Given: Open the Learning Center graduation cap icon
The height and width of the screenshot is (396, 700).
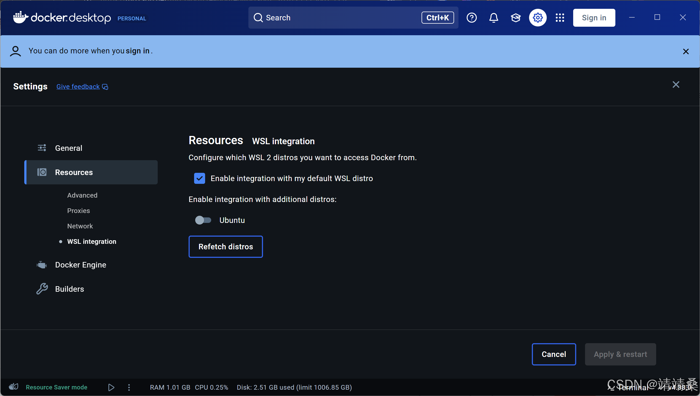Looking at the screenshot, I should 516,18.
